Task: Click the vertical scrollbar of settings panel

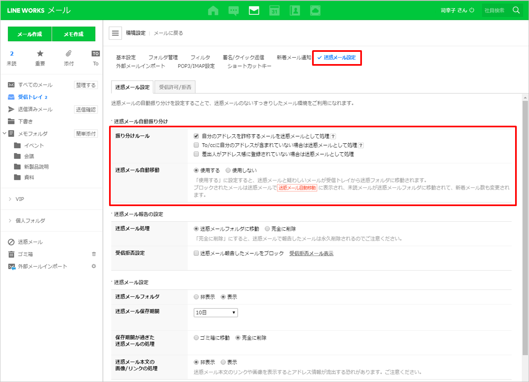Action: click(525, 229)
